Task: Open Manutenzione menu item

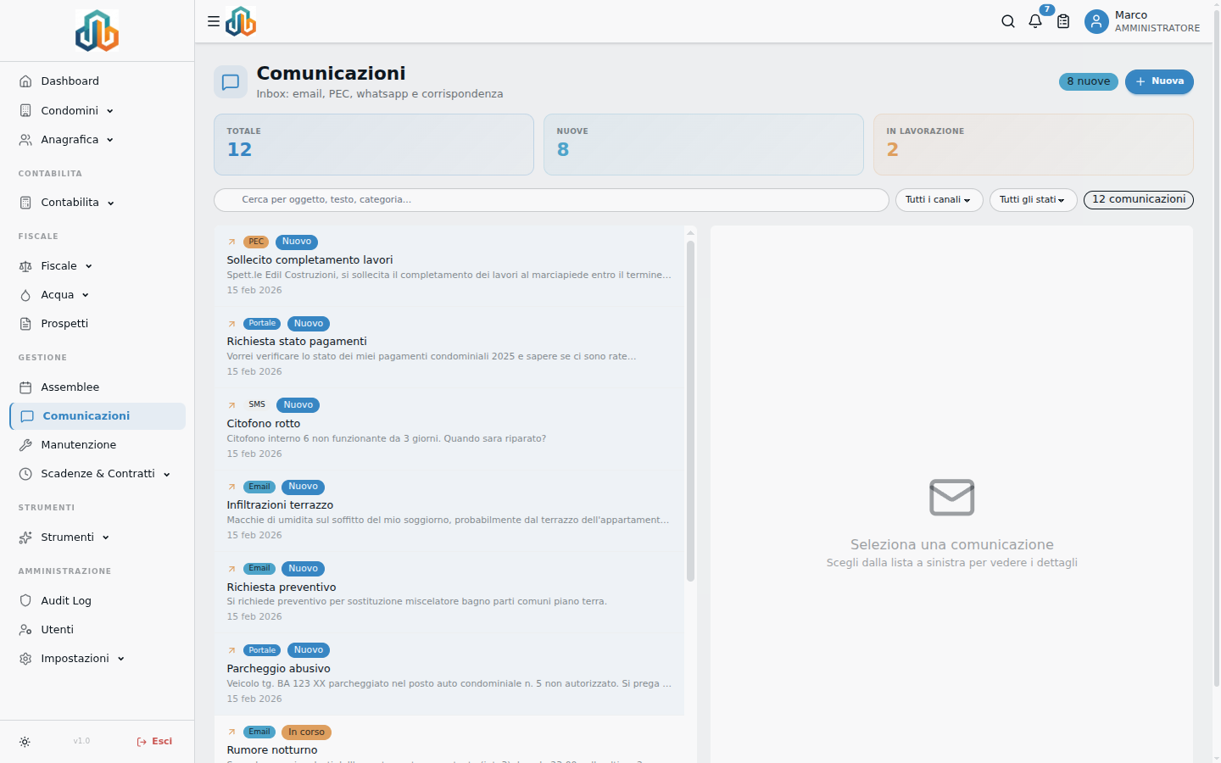Action: click(x=98, y=445)
